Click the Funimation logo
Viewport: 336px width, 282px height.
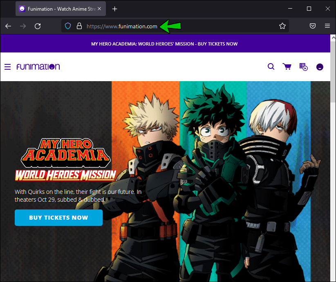38,66
